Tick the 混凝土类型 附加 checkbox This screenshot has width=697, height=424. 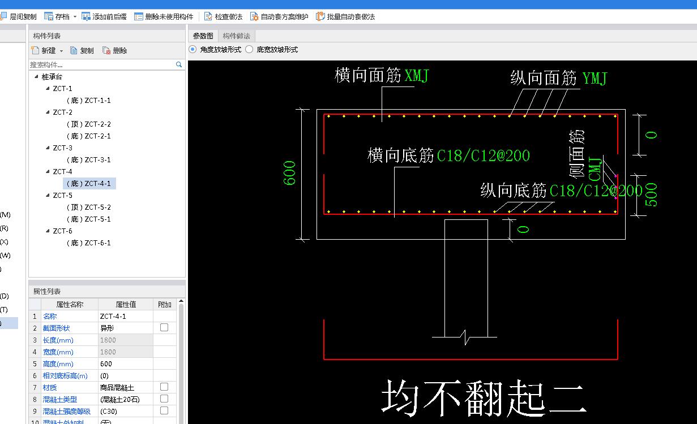164,399
